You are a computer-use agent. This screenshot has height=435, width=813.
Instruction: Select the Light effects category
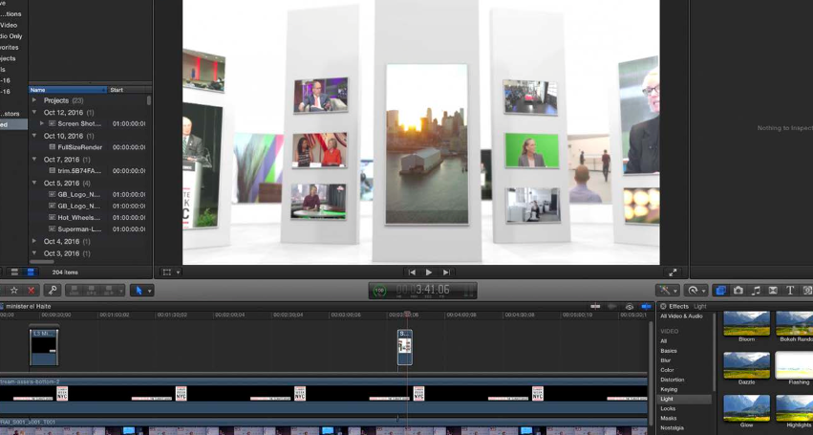[667, 399]
